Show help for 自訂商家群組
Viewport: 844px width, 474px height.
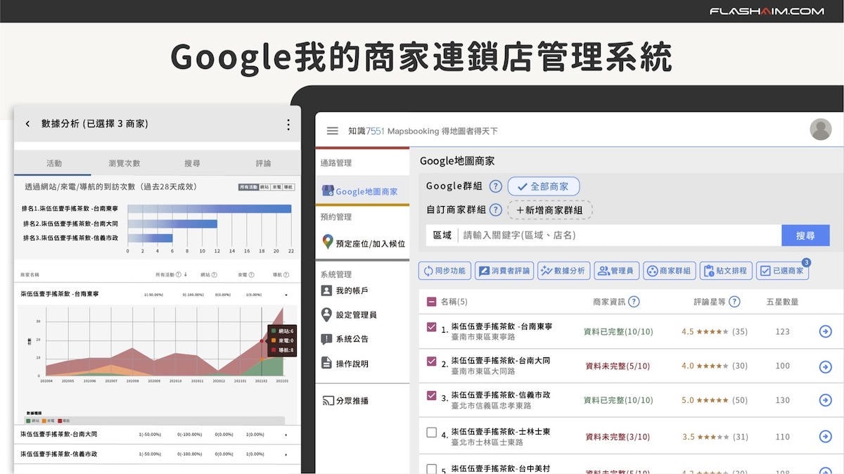click(x=496, y=210)
